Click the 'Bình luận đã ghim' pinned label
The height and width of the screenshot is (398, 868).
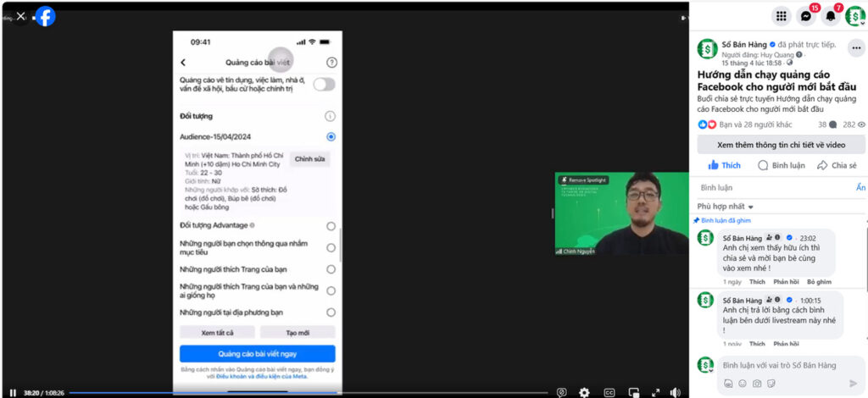click(x=726, y=220)
